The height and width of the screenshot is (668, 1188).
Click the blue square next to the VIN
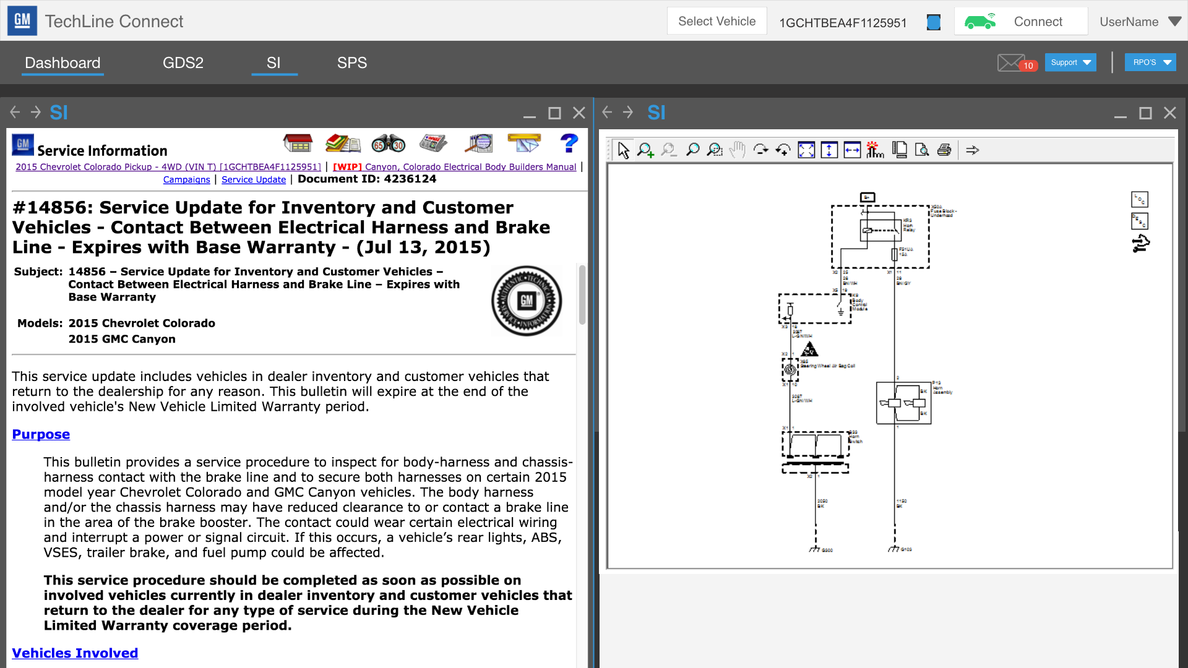(934, 23)
